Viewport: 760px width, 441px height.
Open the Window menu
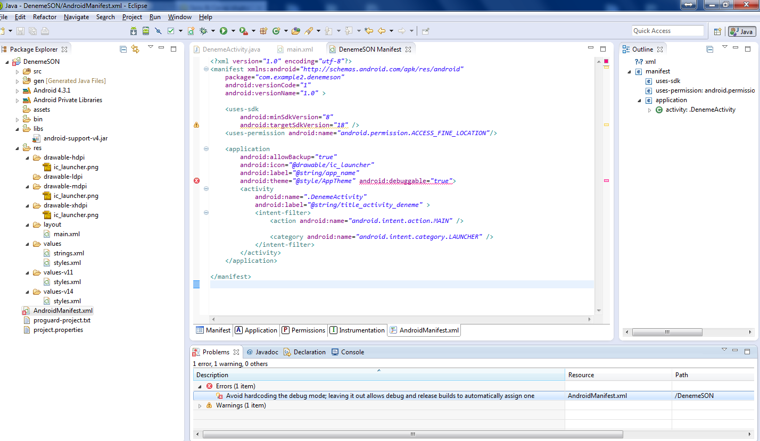180,17
